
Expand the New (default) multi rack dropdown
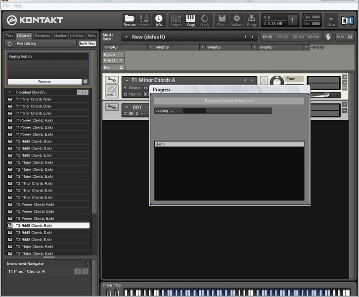(x=126, y=37)
